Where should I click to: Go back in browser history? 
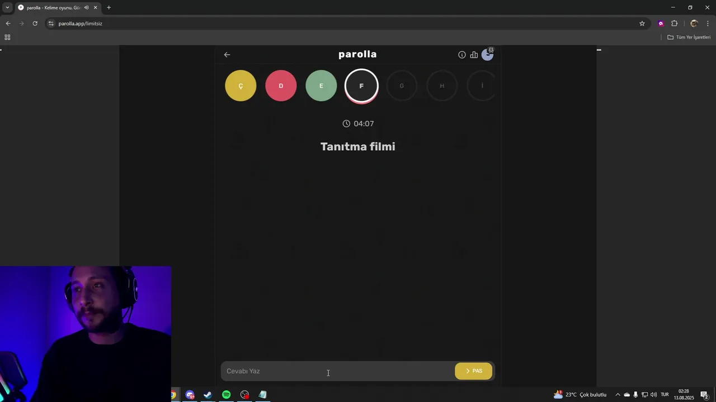pyautogui.click(x=8, y=23)
